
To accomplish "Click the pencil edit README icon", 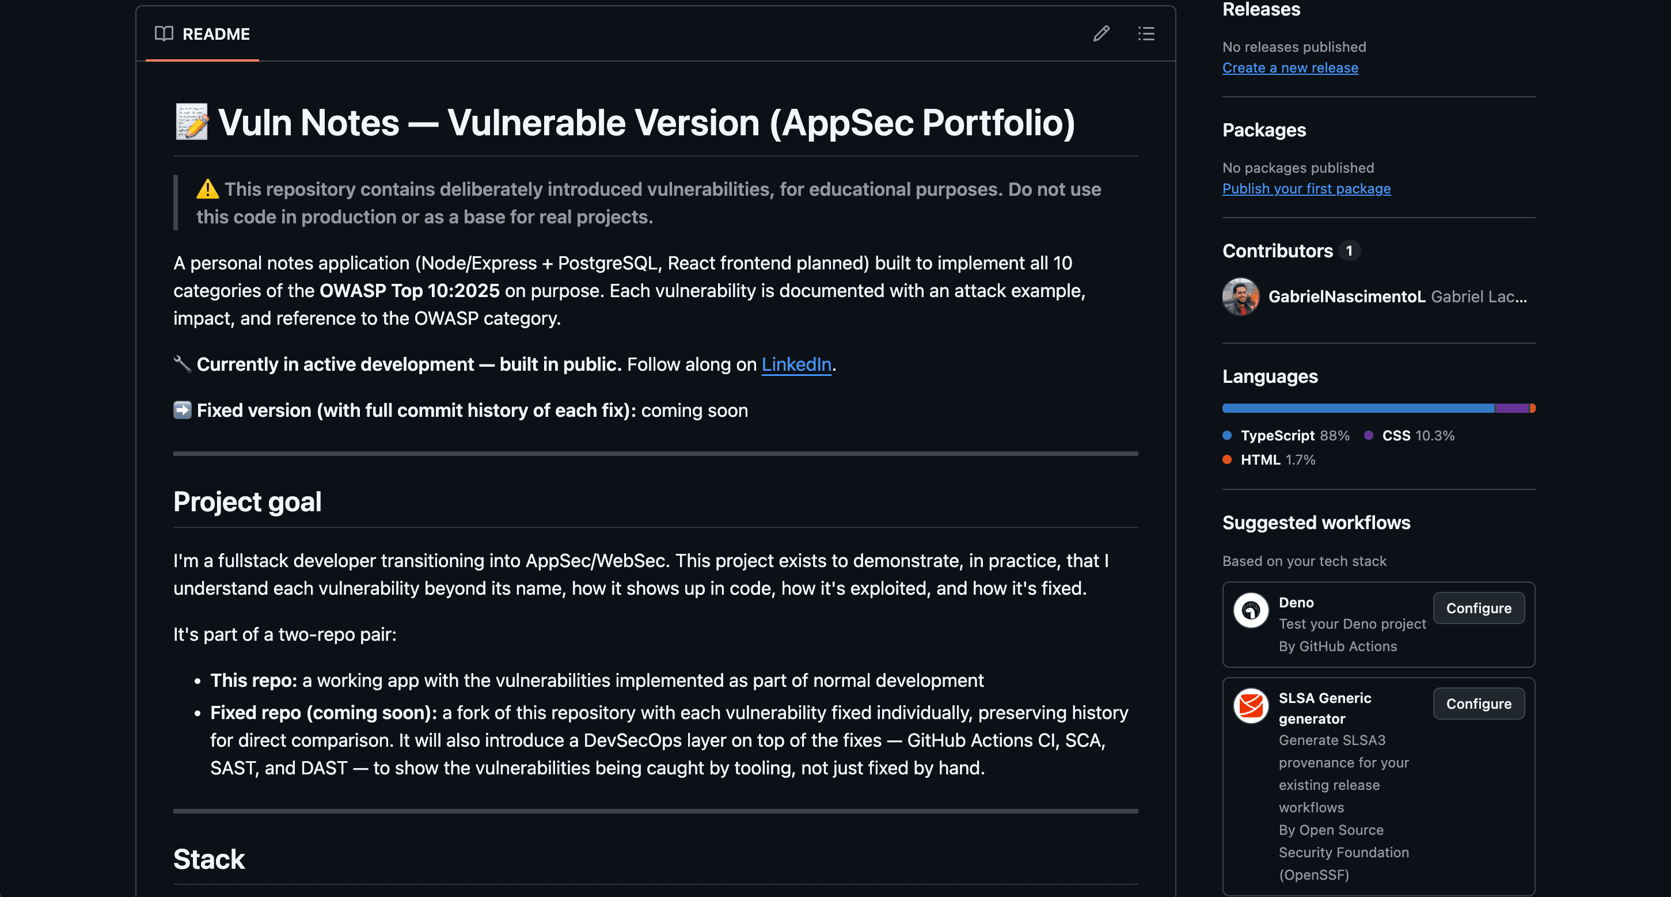I will tap(1101, 33).
